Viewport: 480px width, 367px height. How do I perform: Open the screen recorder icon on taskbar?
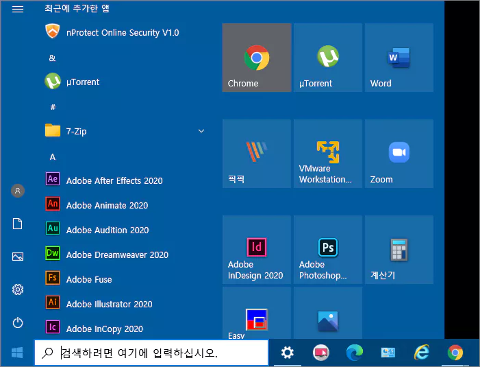click(x=321, y=353)
